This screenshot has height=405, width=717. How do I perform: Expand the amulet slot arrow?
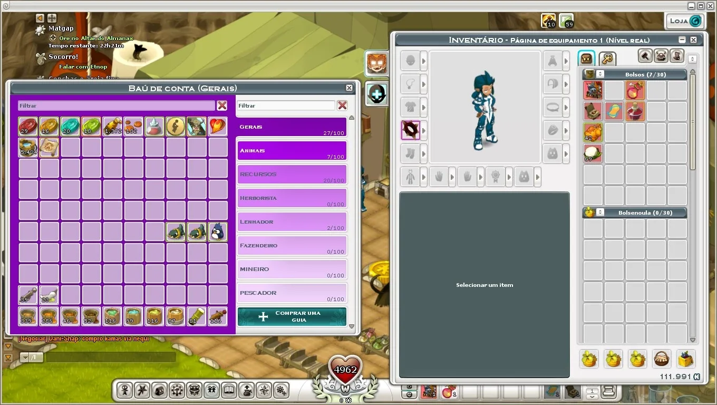coord(424,84)
